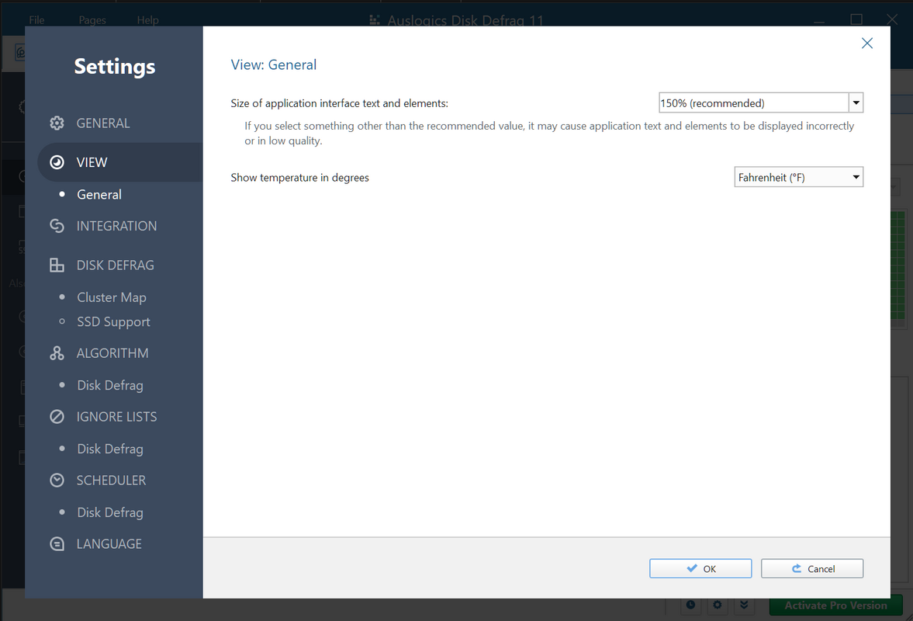The height and width of the screenshot is (621, 913).
Task: Click the Algorithm nodes icon
Action: click(57, 353)
